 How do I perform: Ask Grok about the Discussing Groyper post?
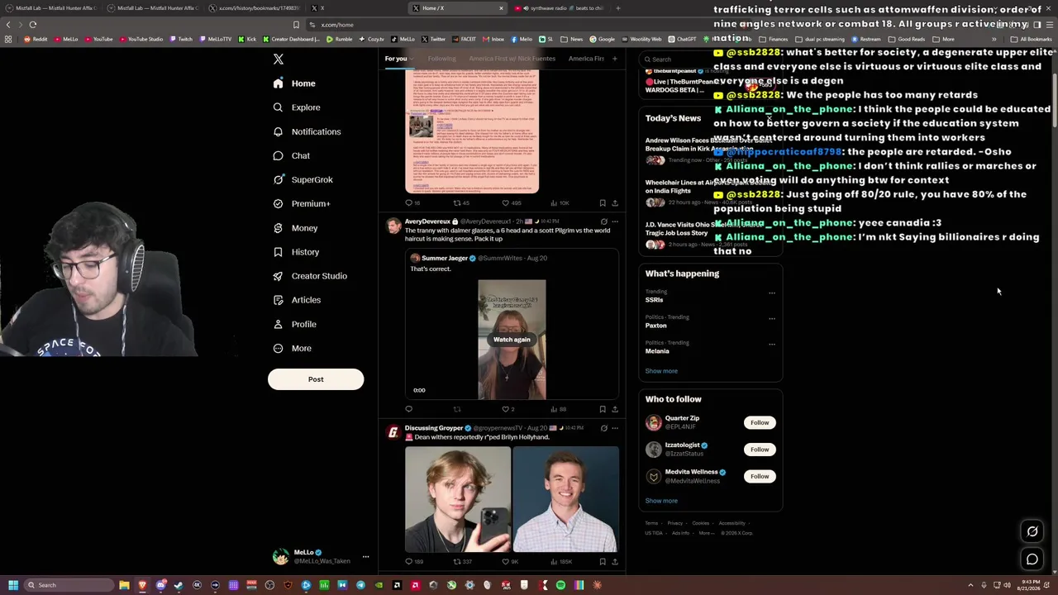click(603, 428)
